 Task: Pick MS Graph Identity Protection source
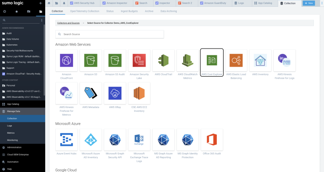pos(188,140)
